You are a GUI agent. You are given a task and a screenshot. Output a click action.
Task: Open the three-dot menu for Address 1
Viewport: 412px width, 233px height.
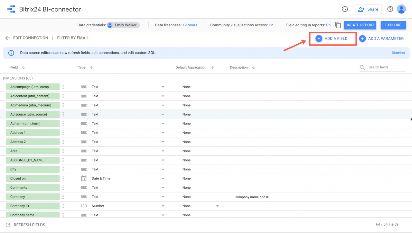point(63,133)
